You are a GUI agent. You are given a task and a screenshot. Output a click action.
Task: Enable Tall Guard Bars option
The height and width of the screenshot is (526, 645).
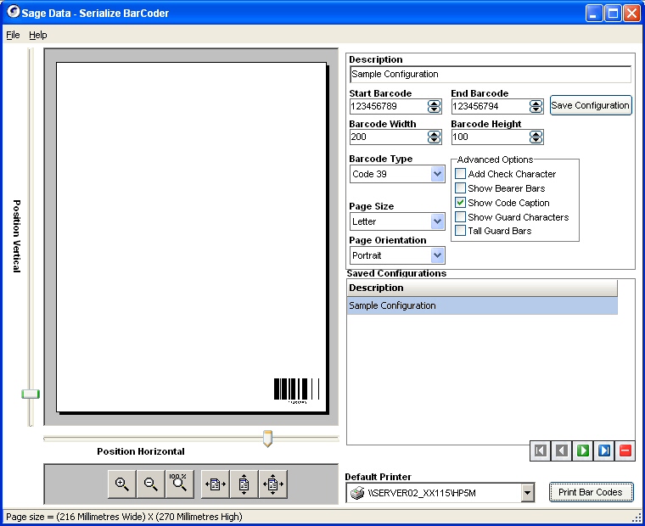pos(460,231)
